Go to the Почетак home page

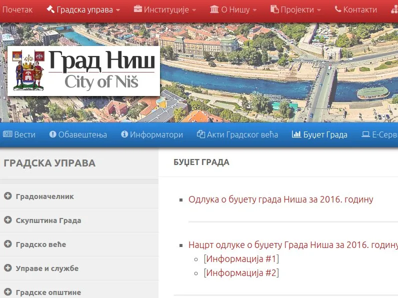coord(17,9)
